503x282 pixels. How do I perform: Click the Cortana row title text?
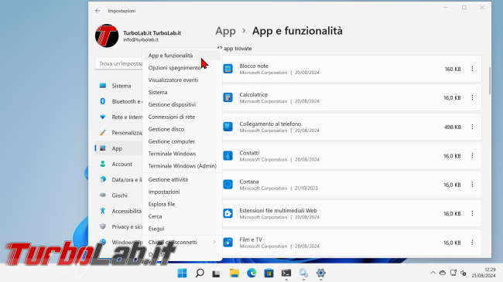click(x=249, y=182)
